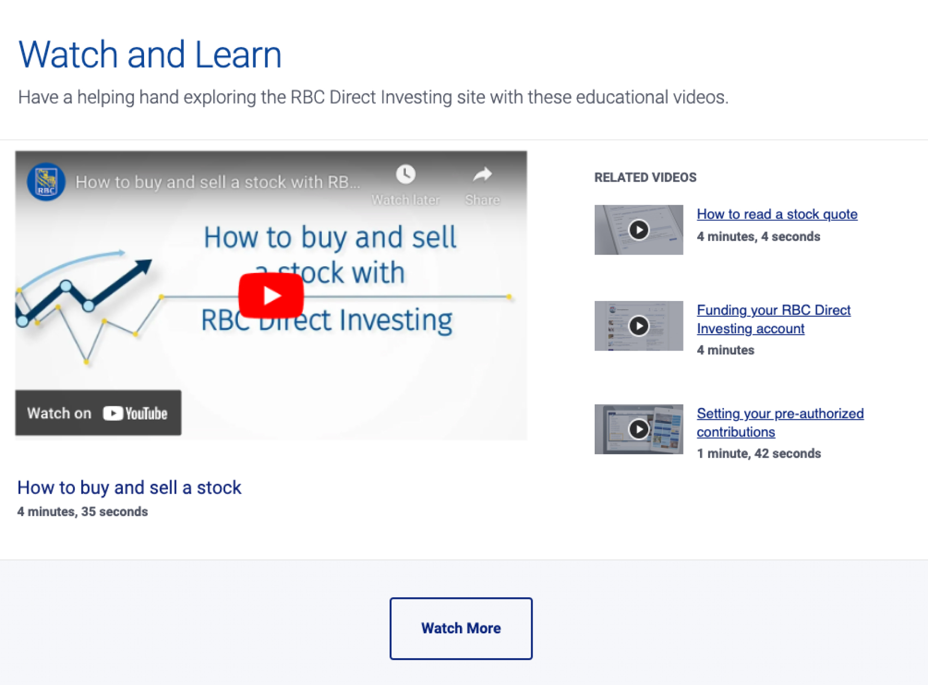
Task: Click the Watch and Learn heading
Action: (150, 55)
